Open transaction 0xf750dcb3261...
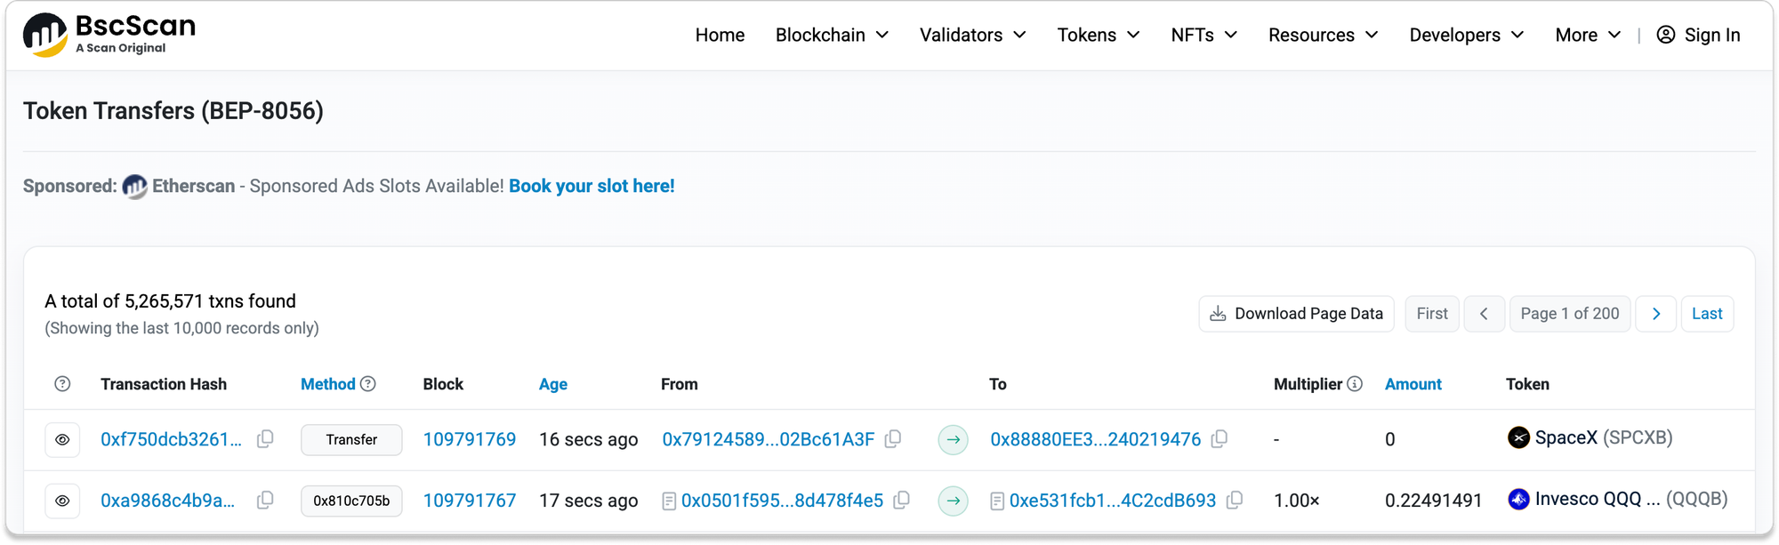The height and width of the screenshot is (545, 1779). (x=171, y=439)
